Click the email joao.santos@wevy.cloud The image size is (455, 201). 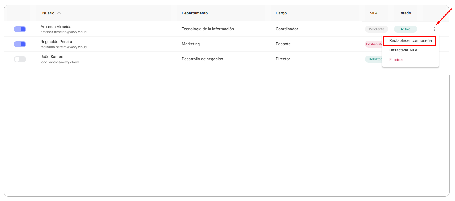click(x=60, y=62)
